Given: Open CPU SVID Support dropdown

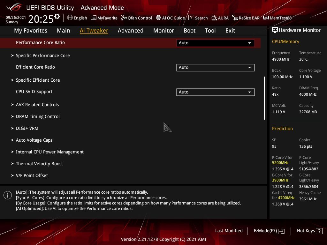Looking at the screenshot, I should tap(216, 92).
